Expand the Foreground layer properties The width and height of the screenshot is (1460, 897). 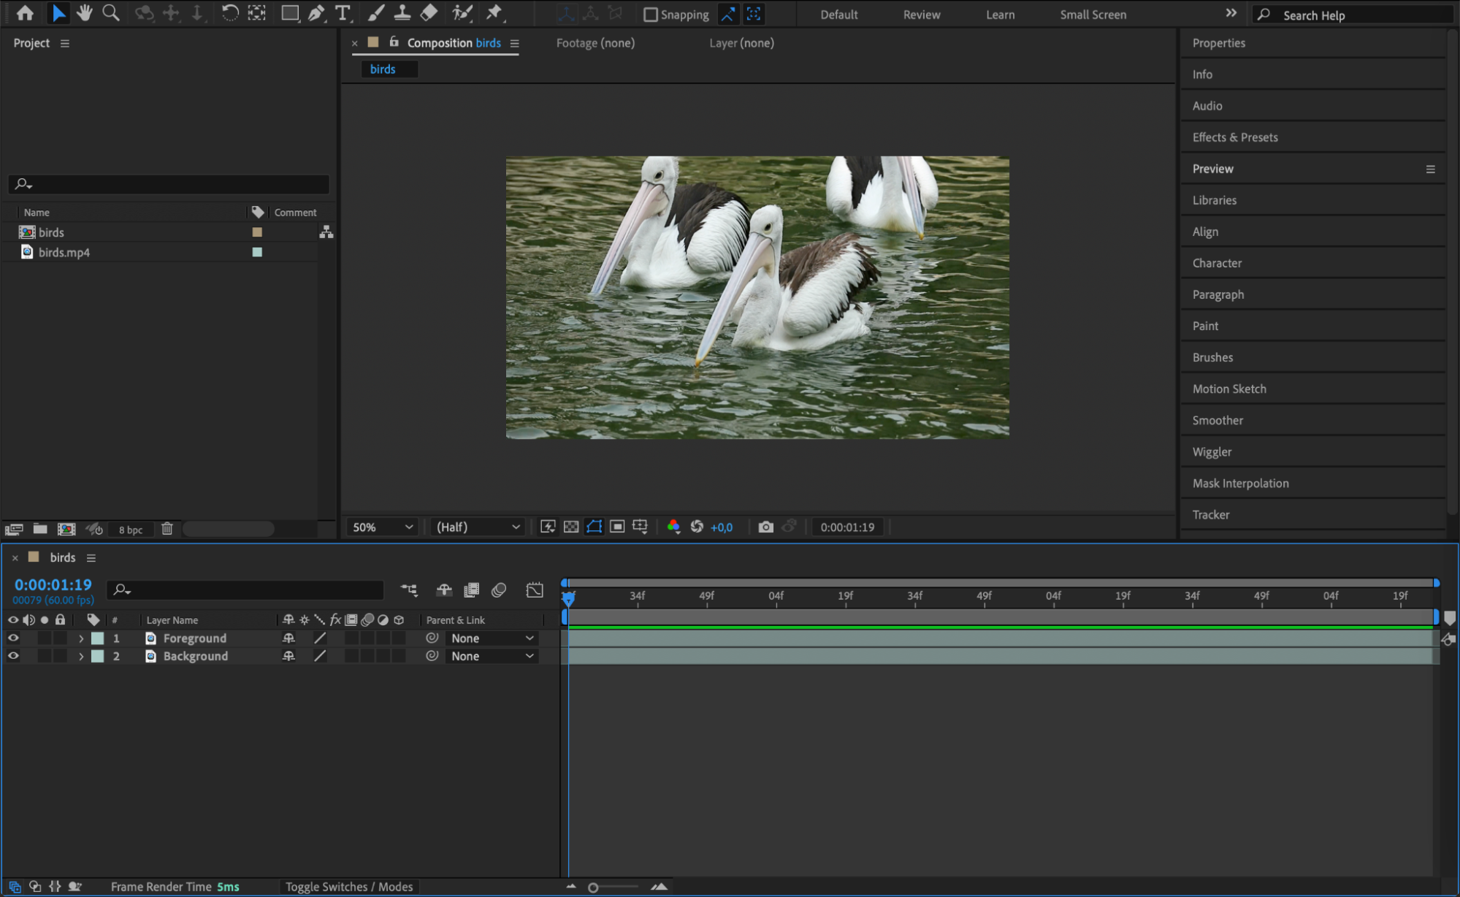tap(81, 638)
